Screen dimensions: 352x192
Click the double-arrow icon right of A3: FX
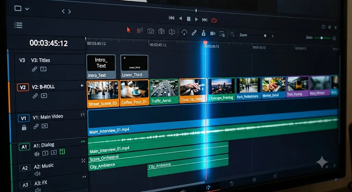[84, 177]
